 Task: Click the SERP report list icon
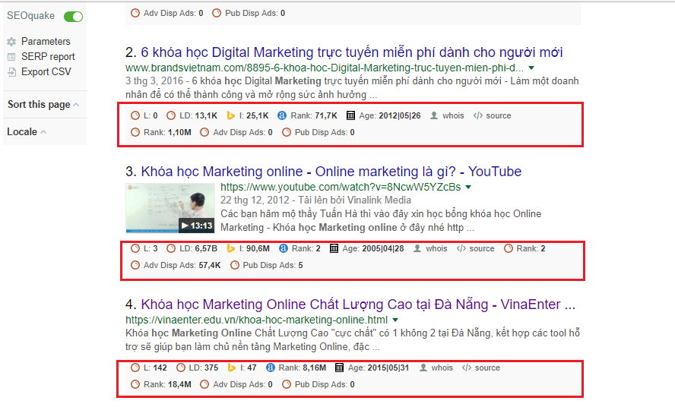point(11,57)
